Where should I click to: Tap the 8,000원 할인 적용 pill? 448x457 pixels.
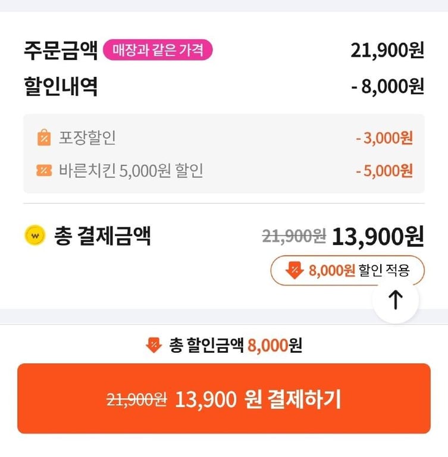pos(347,271)
